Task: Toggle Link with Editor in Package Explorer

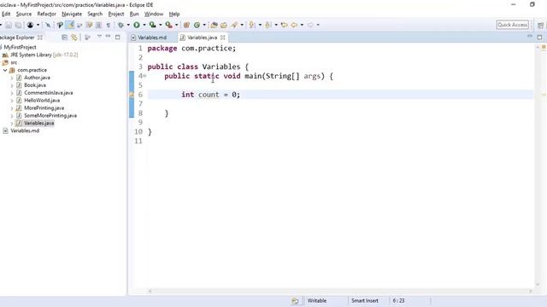Action: tap(74, 38)
